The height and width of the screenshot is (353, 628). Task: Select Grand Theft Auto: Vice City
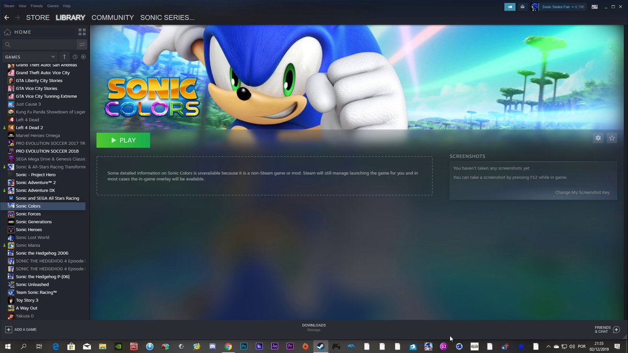42,73
